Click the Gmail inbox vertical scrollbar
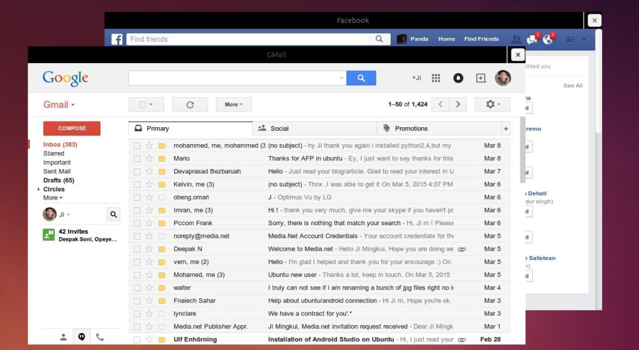 [x=522, y=150]
